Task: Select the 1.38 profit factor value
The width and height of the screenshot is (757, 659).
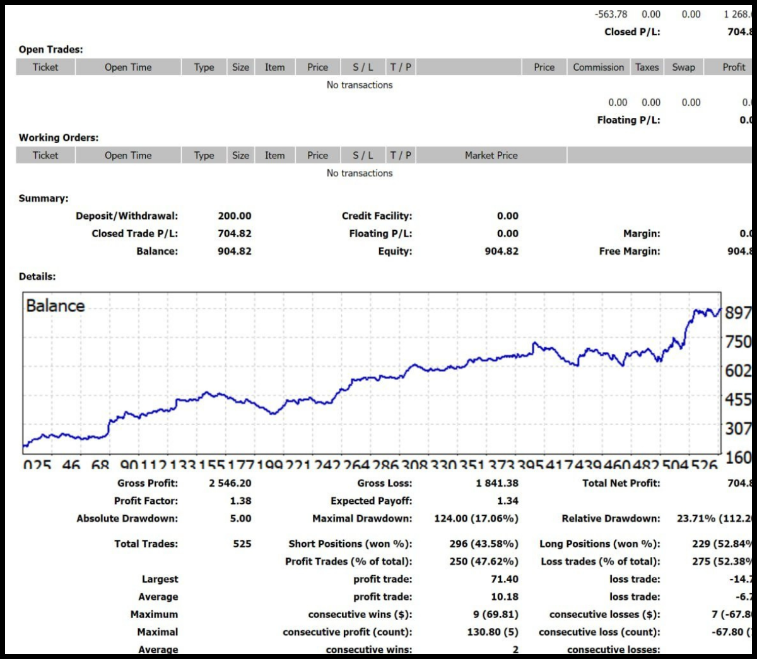Action: click(x=240, y=501)
